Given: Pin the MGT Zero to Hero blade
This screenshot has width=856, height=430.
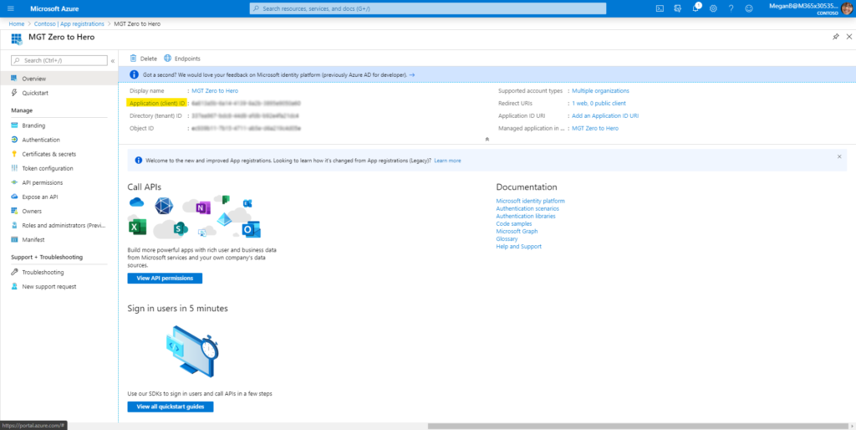Looking at the screenshot, I should [836, 38].
